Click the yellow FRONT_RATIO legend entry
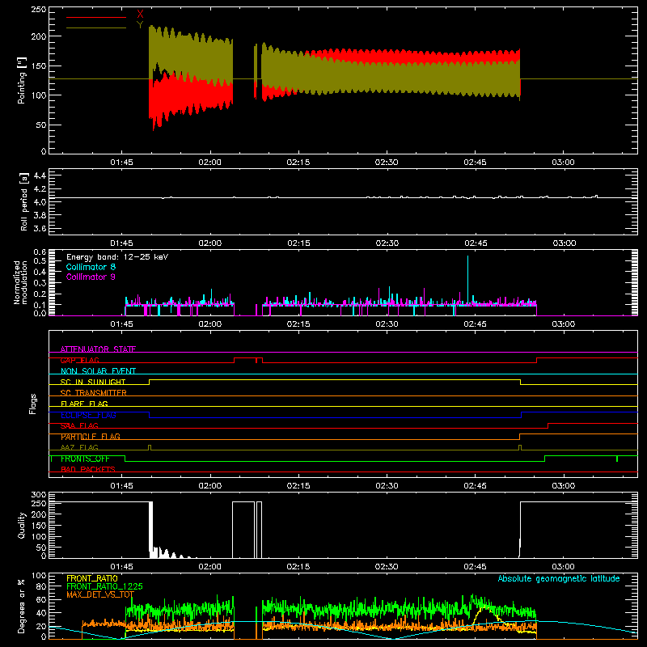The height and width of the screenshot is (647, 647). click(92, 578)
